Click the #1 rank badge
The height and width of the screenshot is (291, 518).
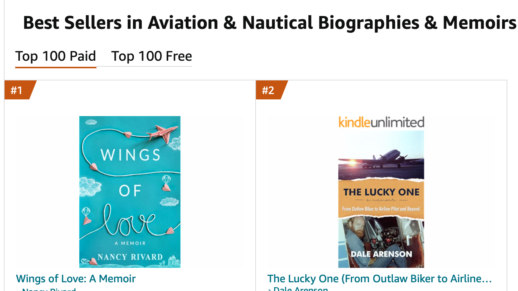(x=17, y=90)
